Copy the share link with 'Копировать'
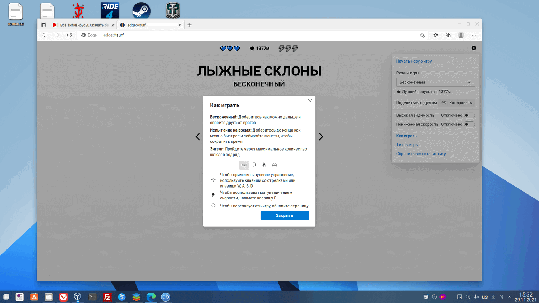 tap(457, 103)
